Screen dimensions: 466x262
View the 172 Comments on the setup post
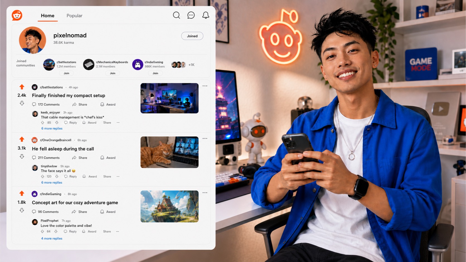[46, 104]
